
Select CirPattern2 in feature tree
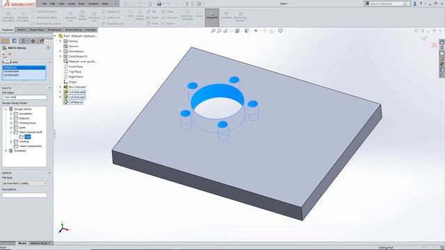point(76,102)
